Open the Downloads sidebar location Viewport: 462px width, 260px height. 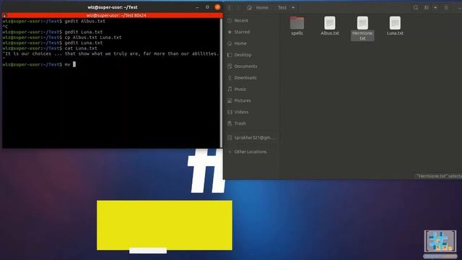[x=250, y=78]
